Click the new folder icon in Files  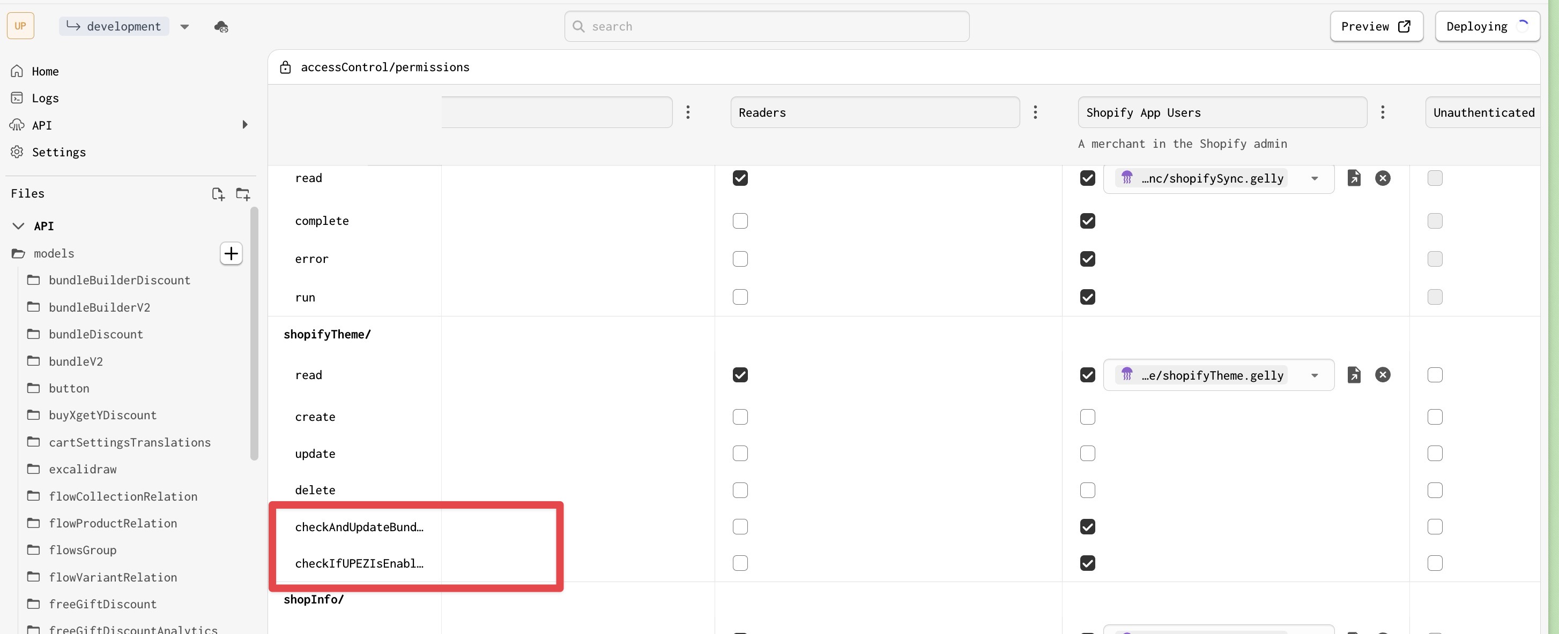(243, 194)
